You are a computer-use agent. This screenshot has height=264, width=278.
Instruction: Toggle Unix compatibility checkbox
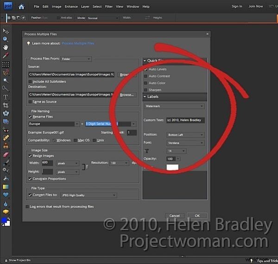pyautogui.click(x=94, y=140)
